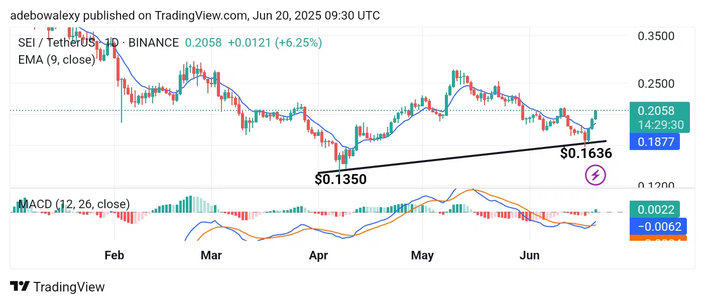
Task: Click the $0.1636 price annotation
Action: [x=586, y=154]
